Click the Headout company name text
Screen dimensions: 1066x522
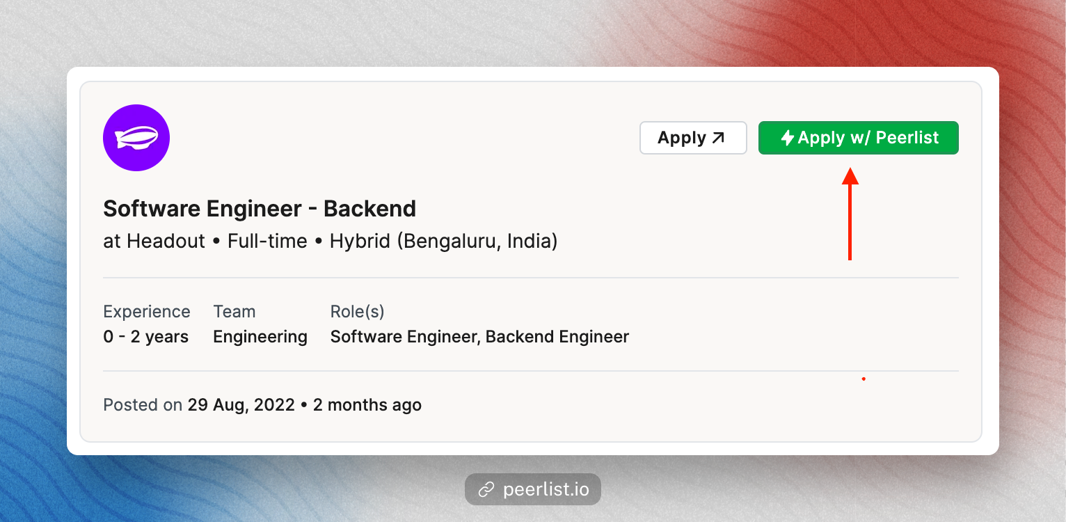pos(166,242)
